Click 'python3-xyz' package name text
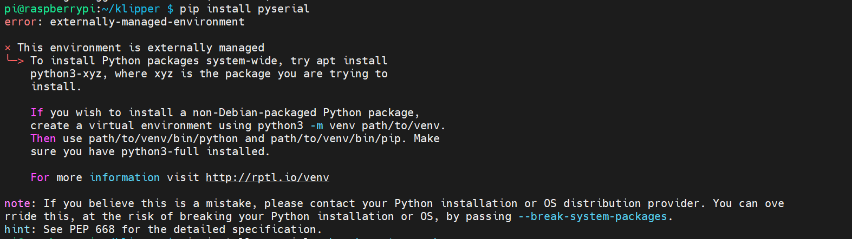 pyautogui.click(x=66, y=74)
